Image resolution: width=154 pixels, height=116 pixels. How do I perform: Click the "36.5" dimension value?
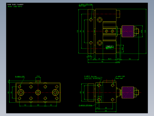(110, 59)
